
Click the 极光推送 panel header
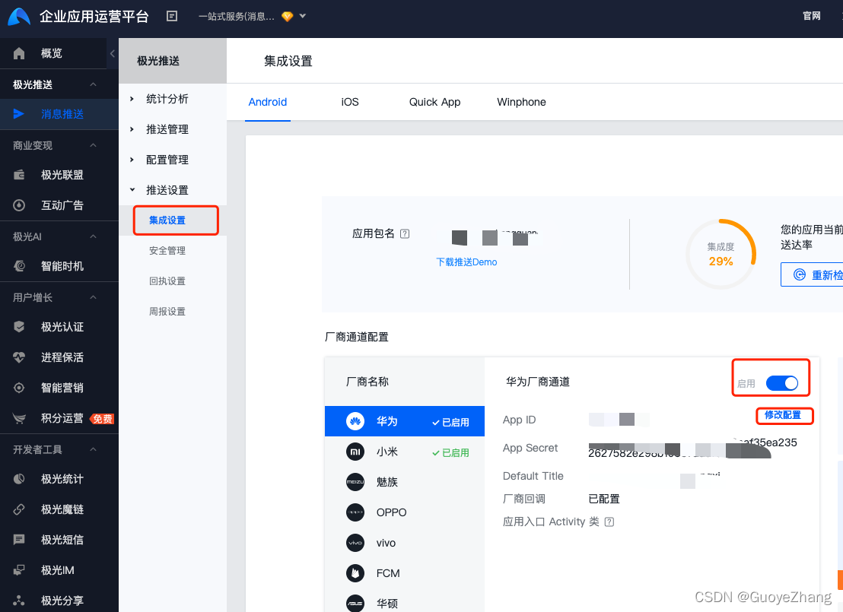[x=173, y=61]
